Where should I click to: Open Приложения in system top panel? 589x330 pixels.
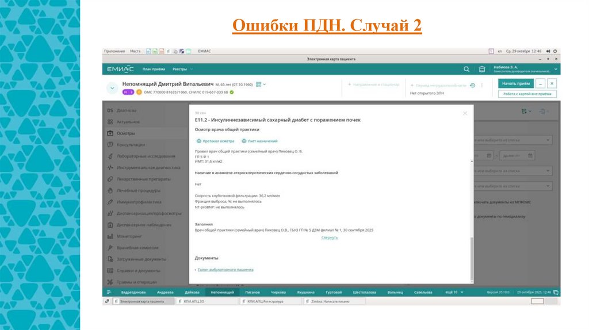point(114,51)
